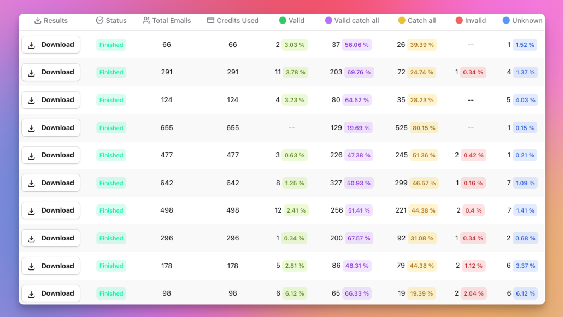
Task: Click the 80.15 % catch all badge
Action: point(424,128)
